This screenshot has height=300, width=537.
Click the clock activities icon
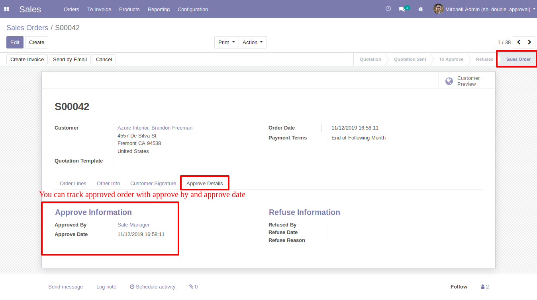click(x=388, y=9)
